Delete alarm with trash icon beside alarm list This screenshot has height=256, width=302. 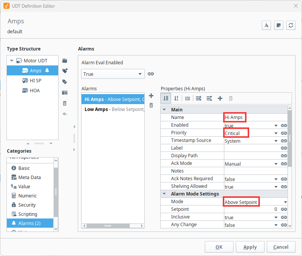tap(151, 105)
